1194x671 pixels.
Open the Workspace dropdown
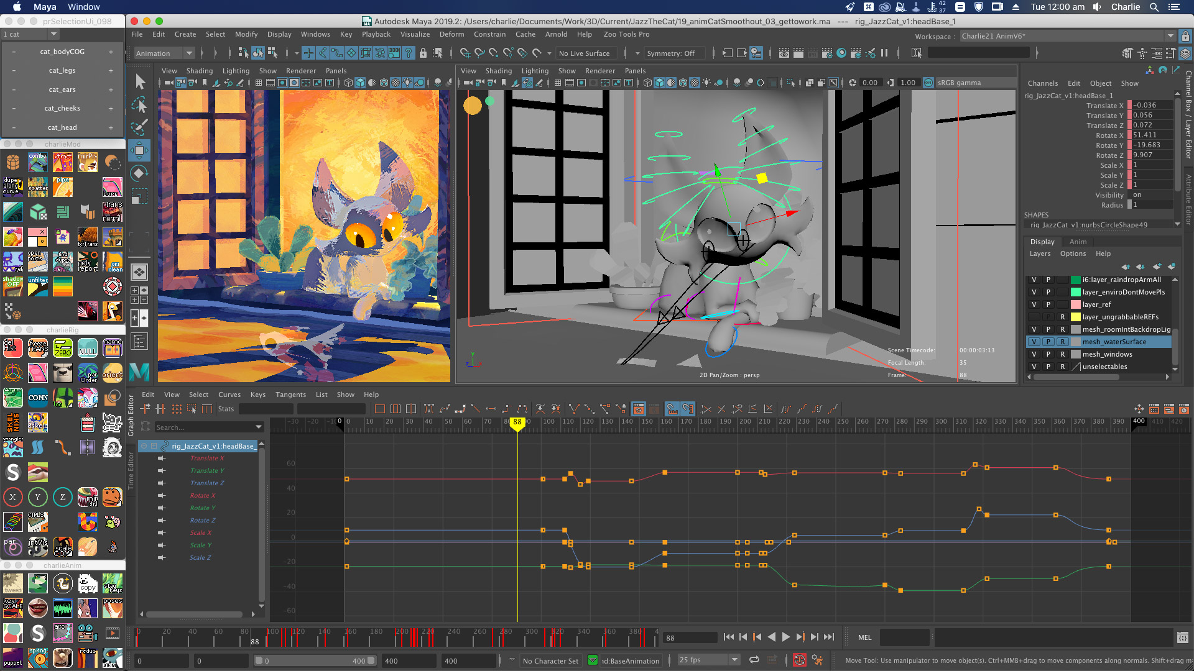(x=1067, y=36)
